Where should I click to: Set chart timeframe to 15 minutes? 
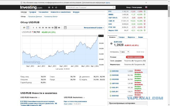coord(40,28)
